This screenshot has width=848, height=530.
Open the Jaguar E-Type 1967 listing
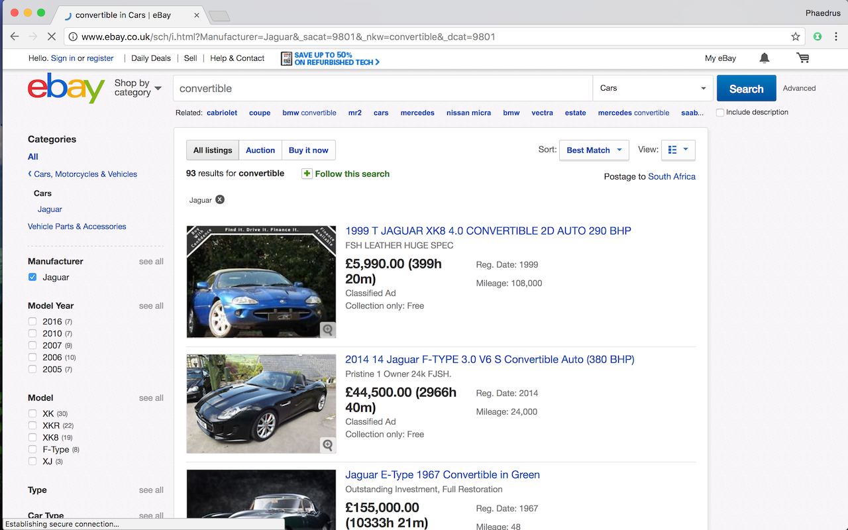442,474
